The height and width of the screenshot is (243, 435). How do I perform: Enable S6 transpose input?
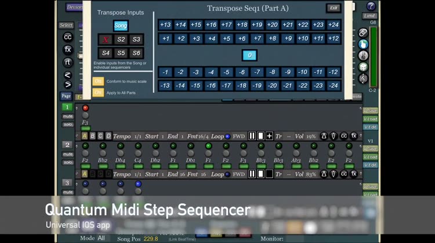(x=136, y=53)
